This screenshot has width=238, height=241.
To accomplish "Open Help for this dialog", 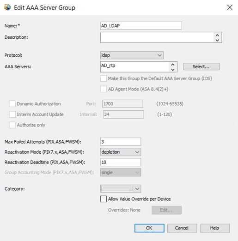I will click(215, 228).
